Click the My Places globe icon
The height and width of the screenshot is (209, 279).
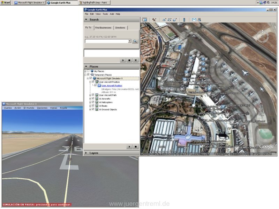pyautogui.click(x=92, y=71)
